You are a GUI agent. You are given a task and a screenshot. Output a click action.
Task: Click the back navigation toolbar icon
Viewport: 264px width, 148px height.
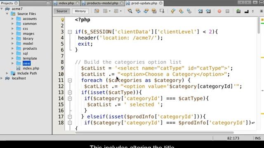pyautogui.click(x=105, y=11)
